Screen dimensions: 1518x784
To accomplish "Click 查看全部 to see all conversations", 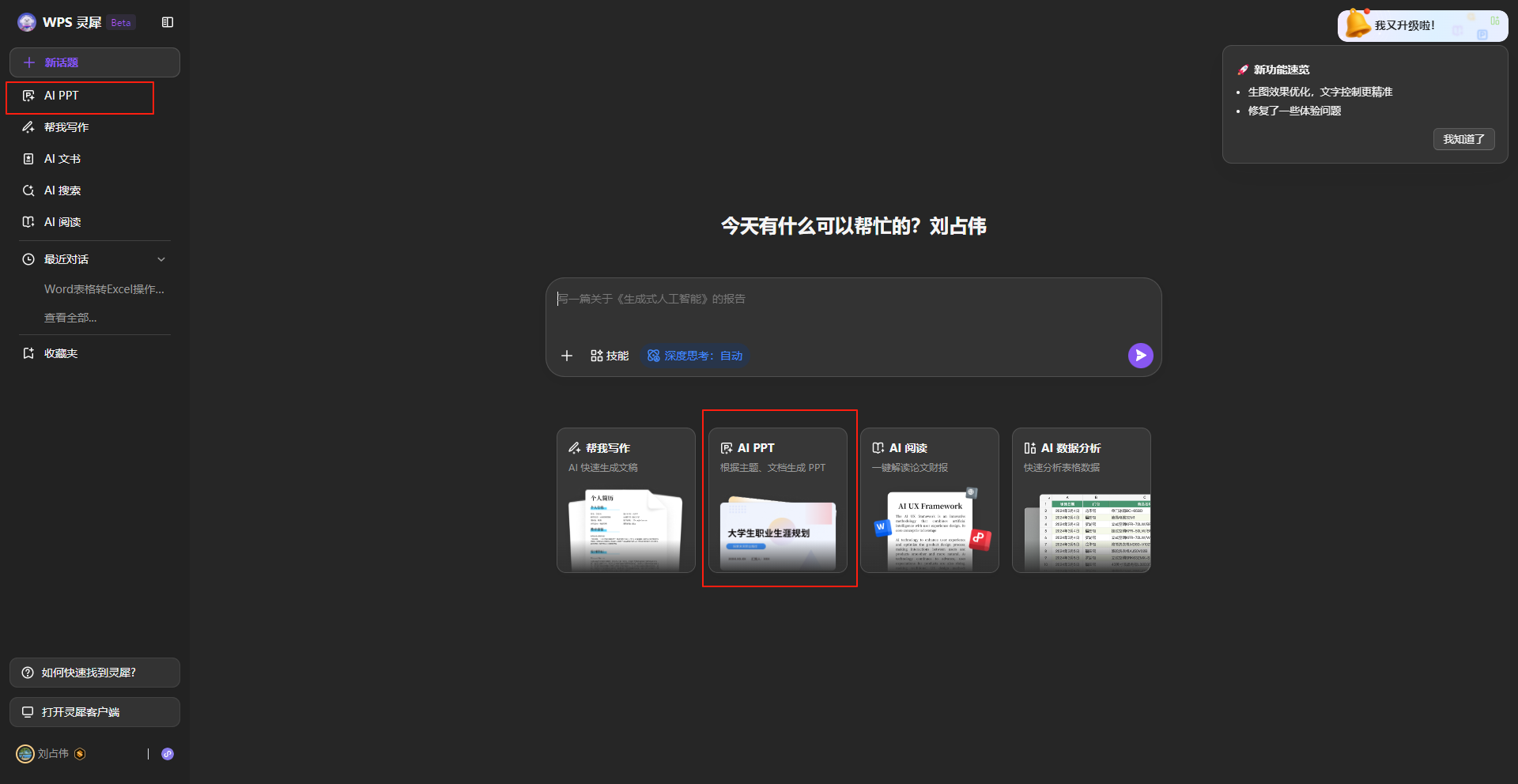I will click(x=70, y=317).
